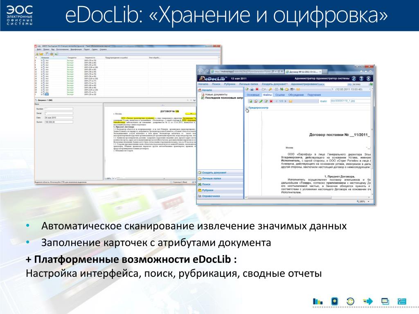419x314 pixels.
Task: Open Поиск in the eDocLib top menu
Action: click(216, 84)
